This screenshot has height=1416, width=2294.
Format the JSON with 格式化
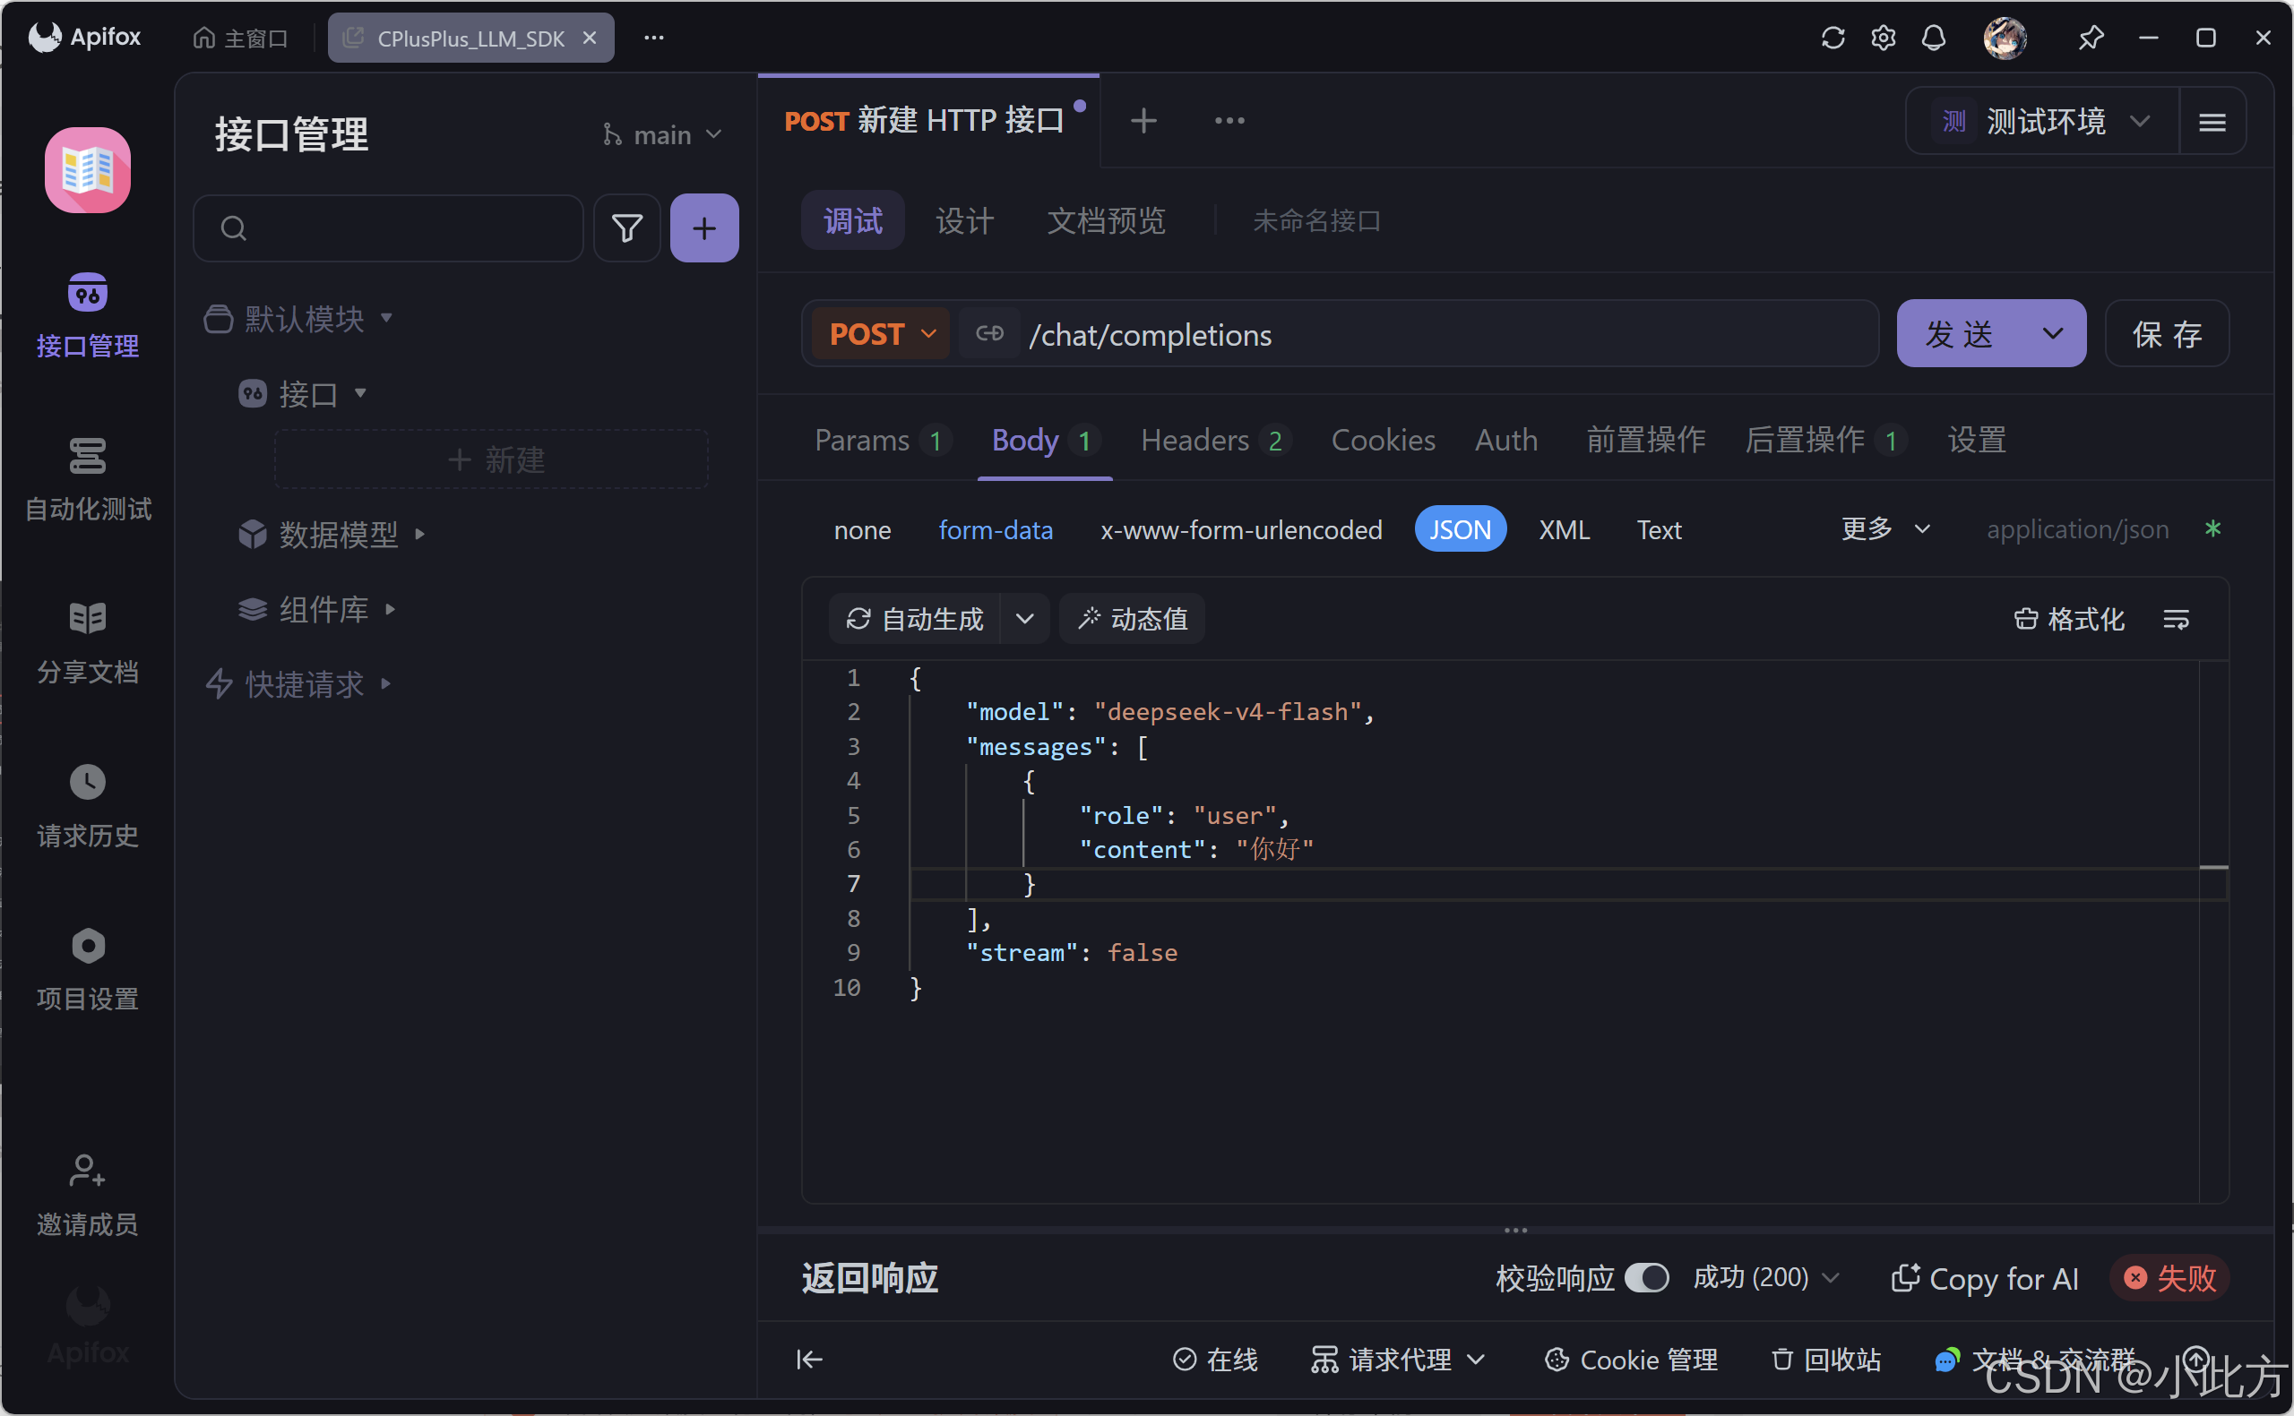tap(2068, 618)
